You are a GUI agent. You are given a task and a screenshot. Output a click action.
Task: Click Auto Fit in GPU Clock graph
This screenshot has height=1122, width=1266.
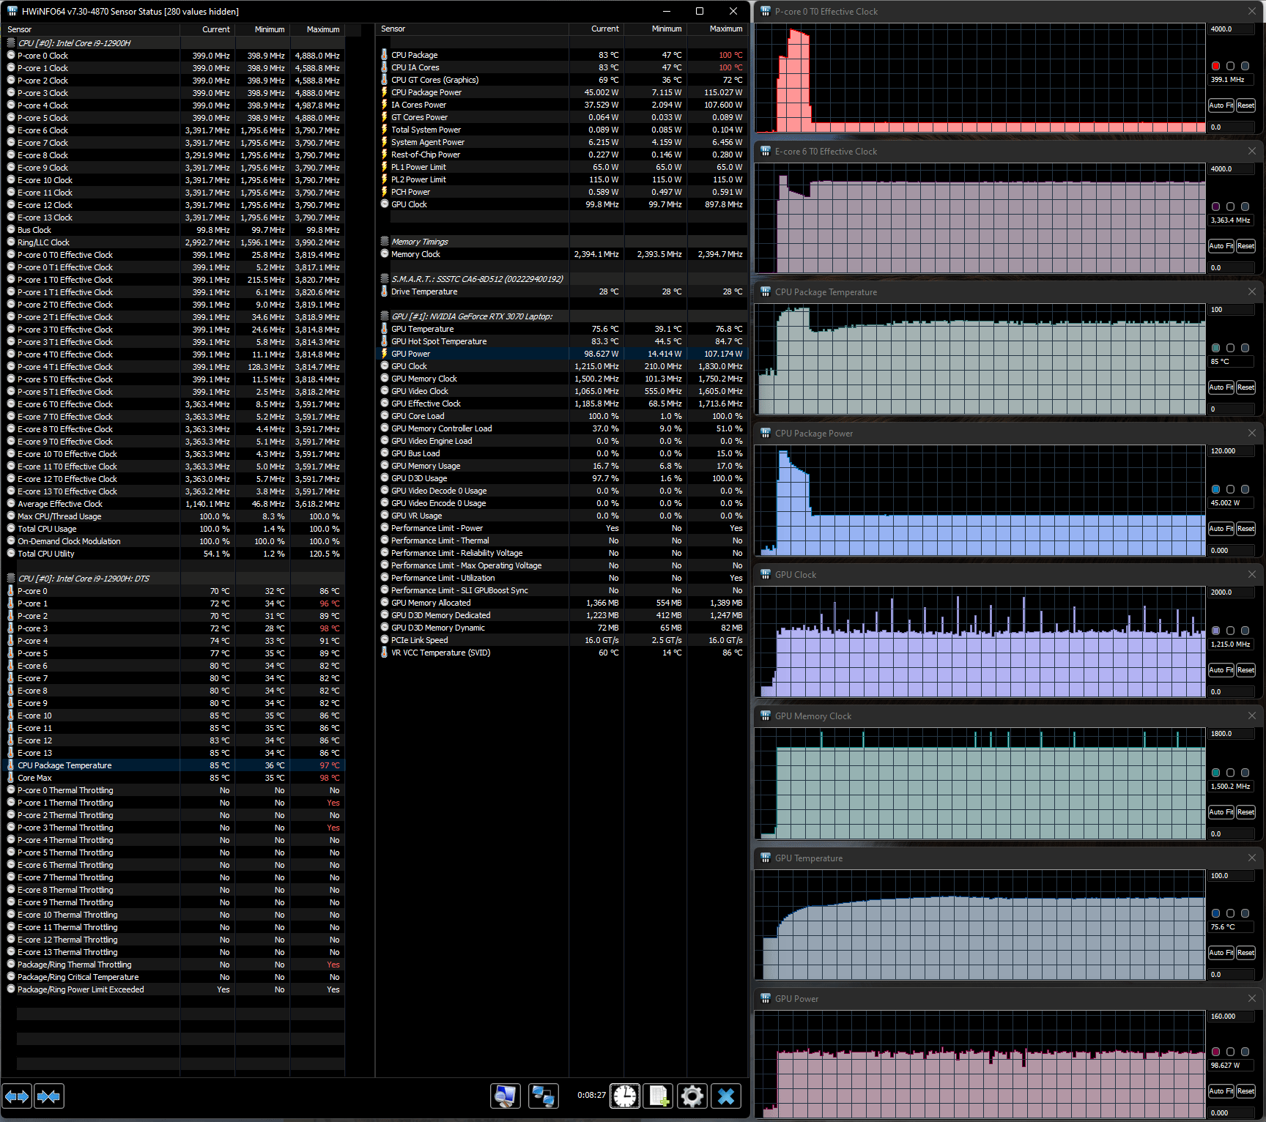click(x=1221, y=670)
